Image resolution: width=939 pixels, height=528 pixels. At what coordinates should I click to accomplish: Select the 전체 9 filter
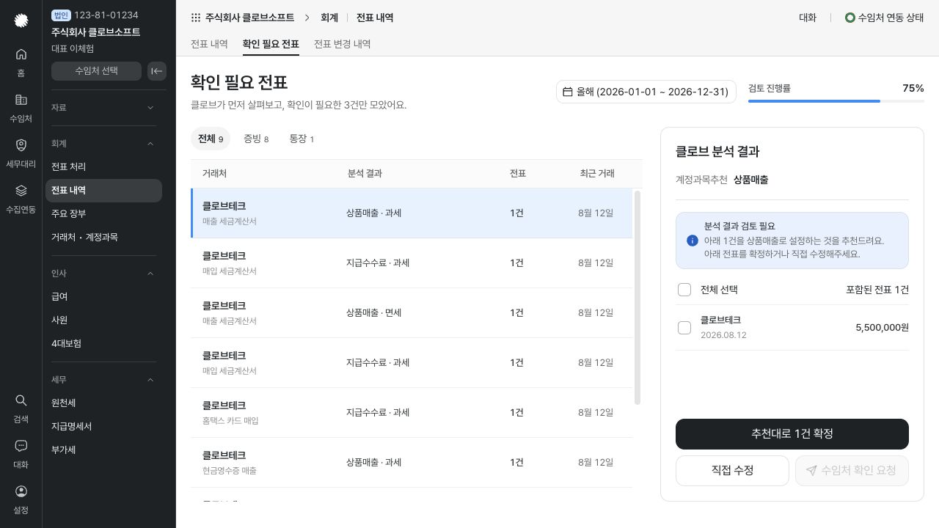pyautogui.click(x=211, y=139)
